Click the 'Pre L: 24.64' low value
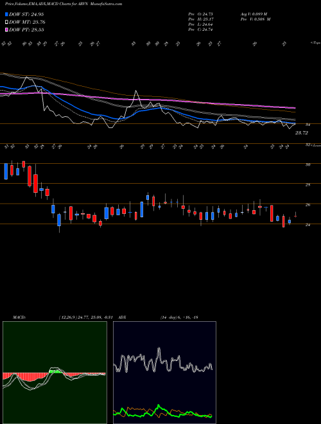The image size is (321, 424). [x=201, y=24]
